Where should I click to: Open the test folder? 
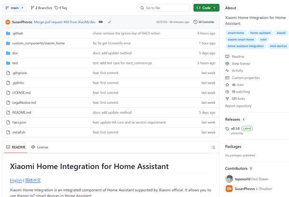coord(15,63)
